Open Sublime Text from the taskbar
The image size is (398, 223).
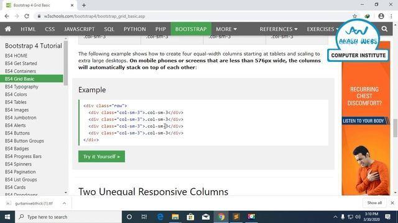pyautogui.click(x=236, y=217)
